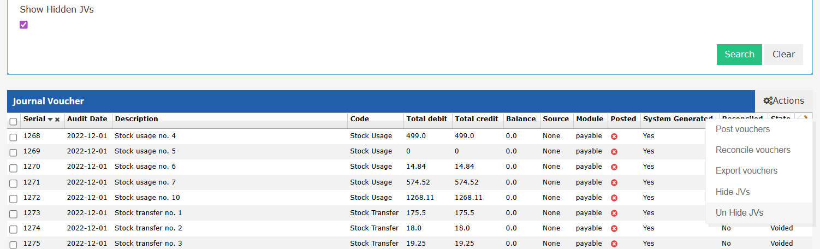Click the Posted status icon for Stock usage no. 5
Screen dimensions: 820x249
coord(614,151)
